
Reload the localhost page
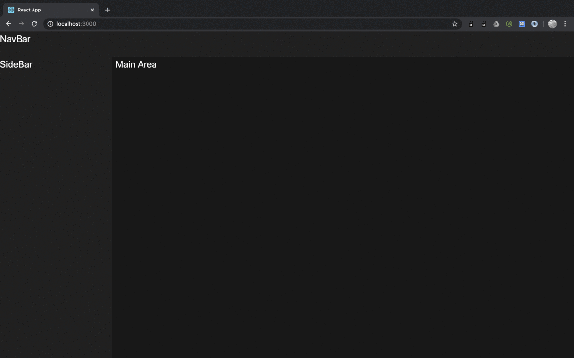pyautogui.click(x=34, y=24)
